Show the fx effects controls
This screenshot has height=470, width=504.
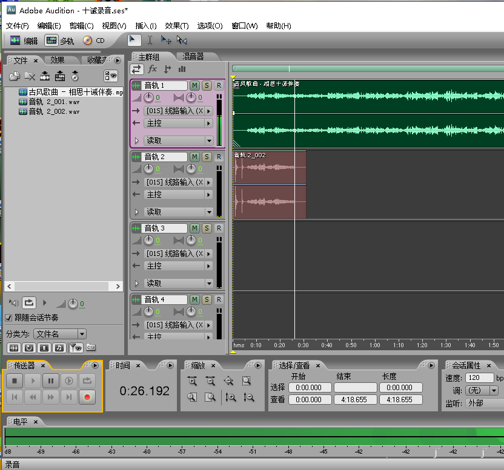tap(153, 69)
